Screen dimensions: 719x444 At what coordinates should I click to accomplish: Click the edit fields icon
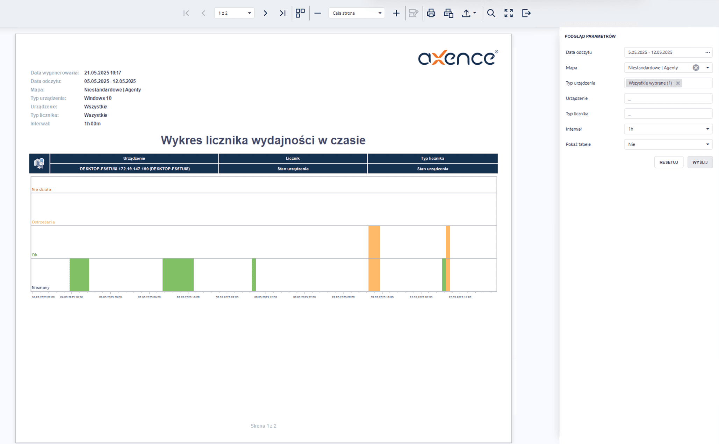click(414, 13)
